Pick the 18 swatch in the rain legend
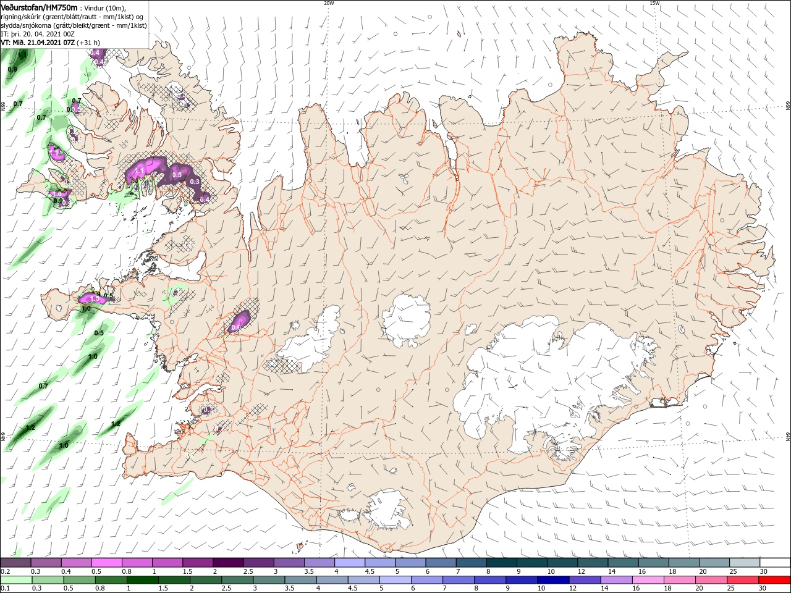The height and width of the screenshot is (593, 791). click(x=680, y=580)
